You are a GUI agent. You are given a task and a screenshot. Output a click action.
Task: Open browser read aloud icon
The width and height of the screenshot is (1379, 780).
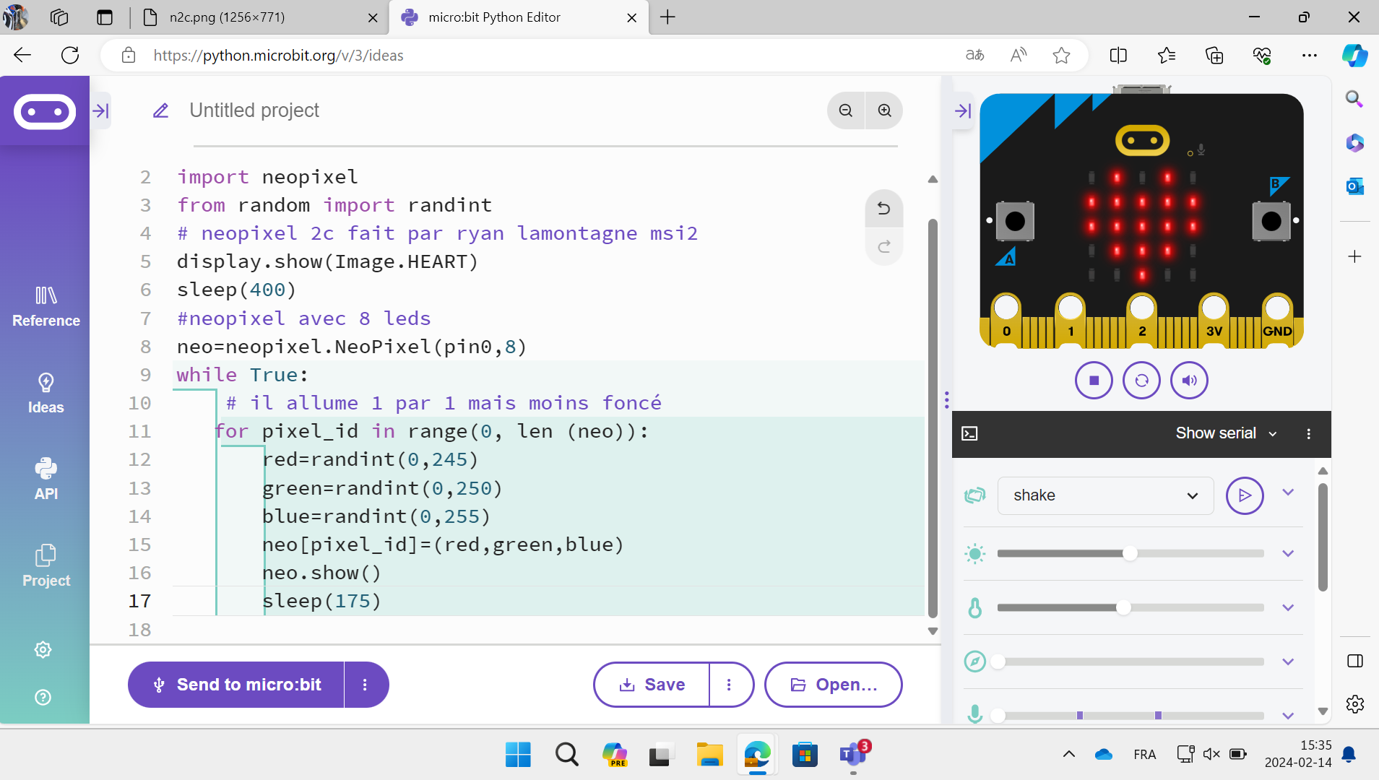pyautogui.click(x=1019, y=56)
